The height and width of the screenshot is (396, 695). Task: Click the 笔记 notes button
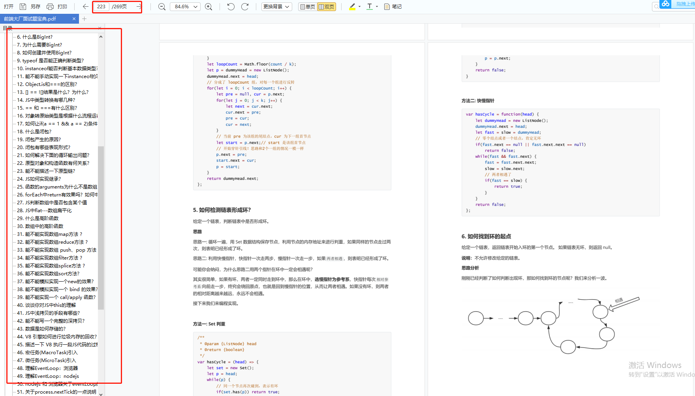tap(393, 6)
